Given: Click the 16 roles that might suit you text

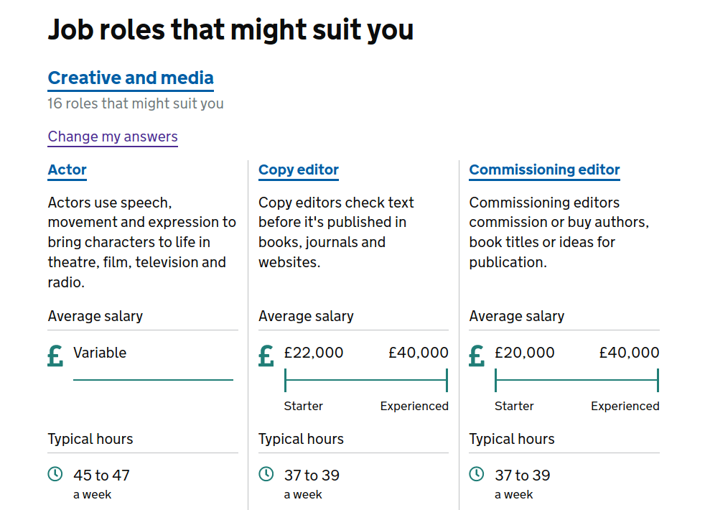Looking at the screenshot, I should [x=136, y=103].
